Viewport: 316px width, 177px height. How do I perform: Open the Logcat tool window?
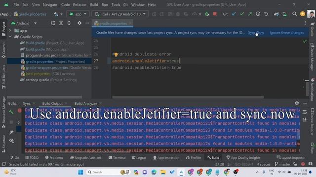[139, 158]
